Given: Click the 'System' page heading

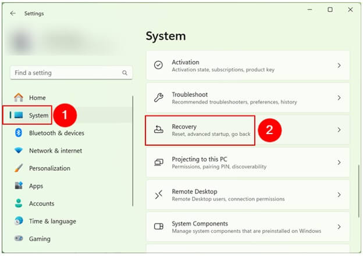Looking at the screenshot, I should click(166, 36).
